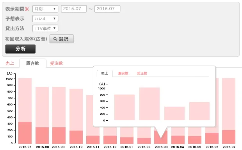The width and height of the screenshot is (242, 150).
Task: Switch to the 売上 main tab
Action: coord(10,63)
